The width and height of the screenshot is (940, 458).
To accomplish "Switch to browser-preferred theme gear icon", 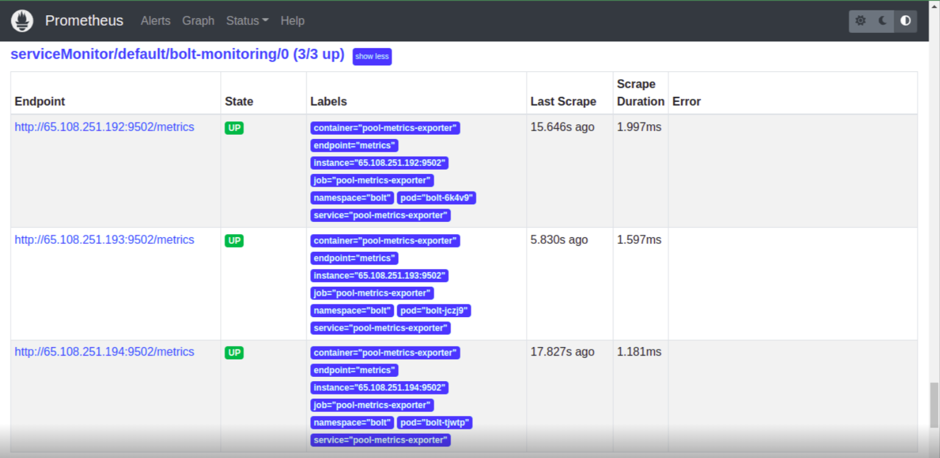I will (860, 21).
